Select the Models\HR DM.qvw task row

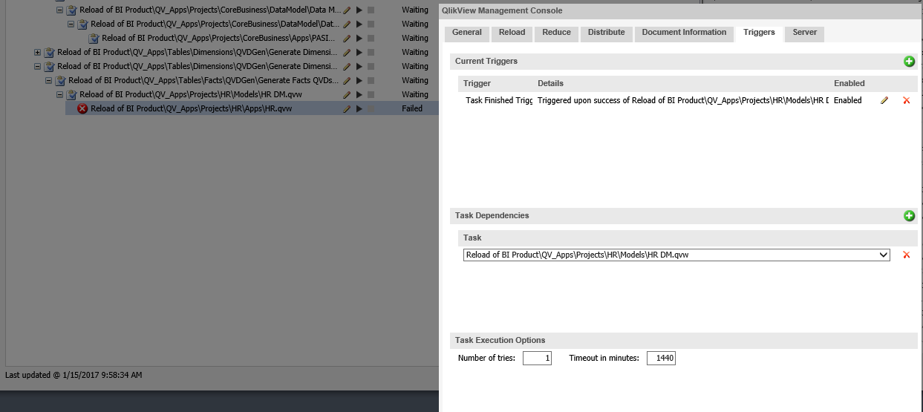pyautogui.click(x=190, y=94)
